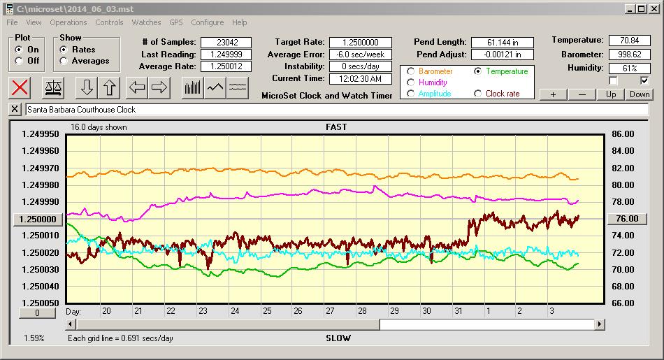
Task: Untick the checked box under Humidity
Action: click(644, 80)
